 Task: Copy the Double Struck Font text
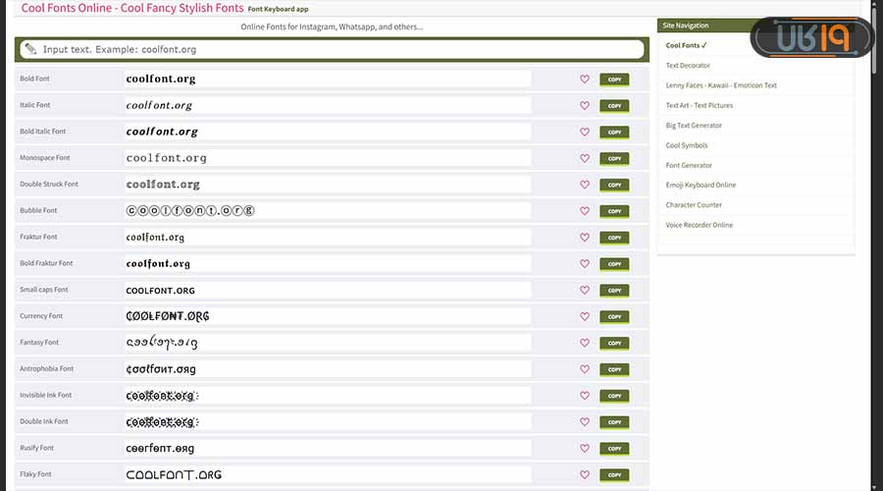614,185
